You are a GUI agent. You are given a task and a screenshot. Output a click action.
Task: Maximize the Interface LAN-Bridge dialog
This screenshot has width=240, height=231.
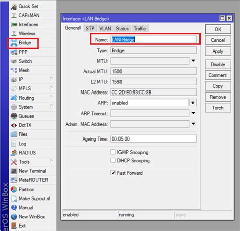[222, 18]
